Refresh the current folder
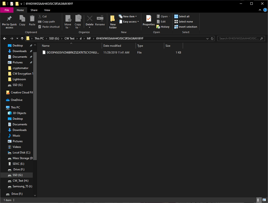 click(212, 39)
